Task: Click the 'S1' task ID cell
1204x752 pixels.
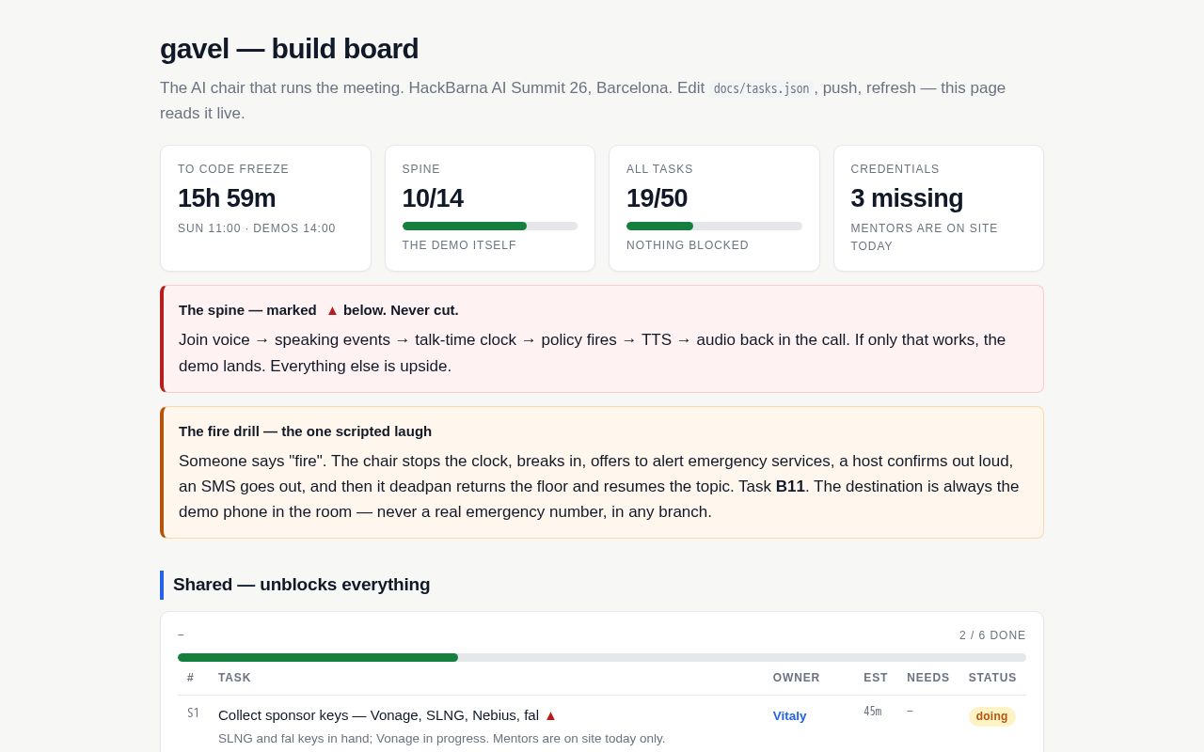Action: point(193,713)
